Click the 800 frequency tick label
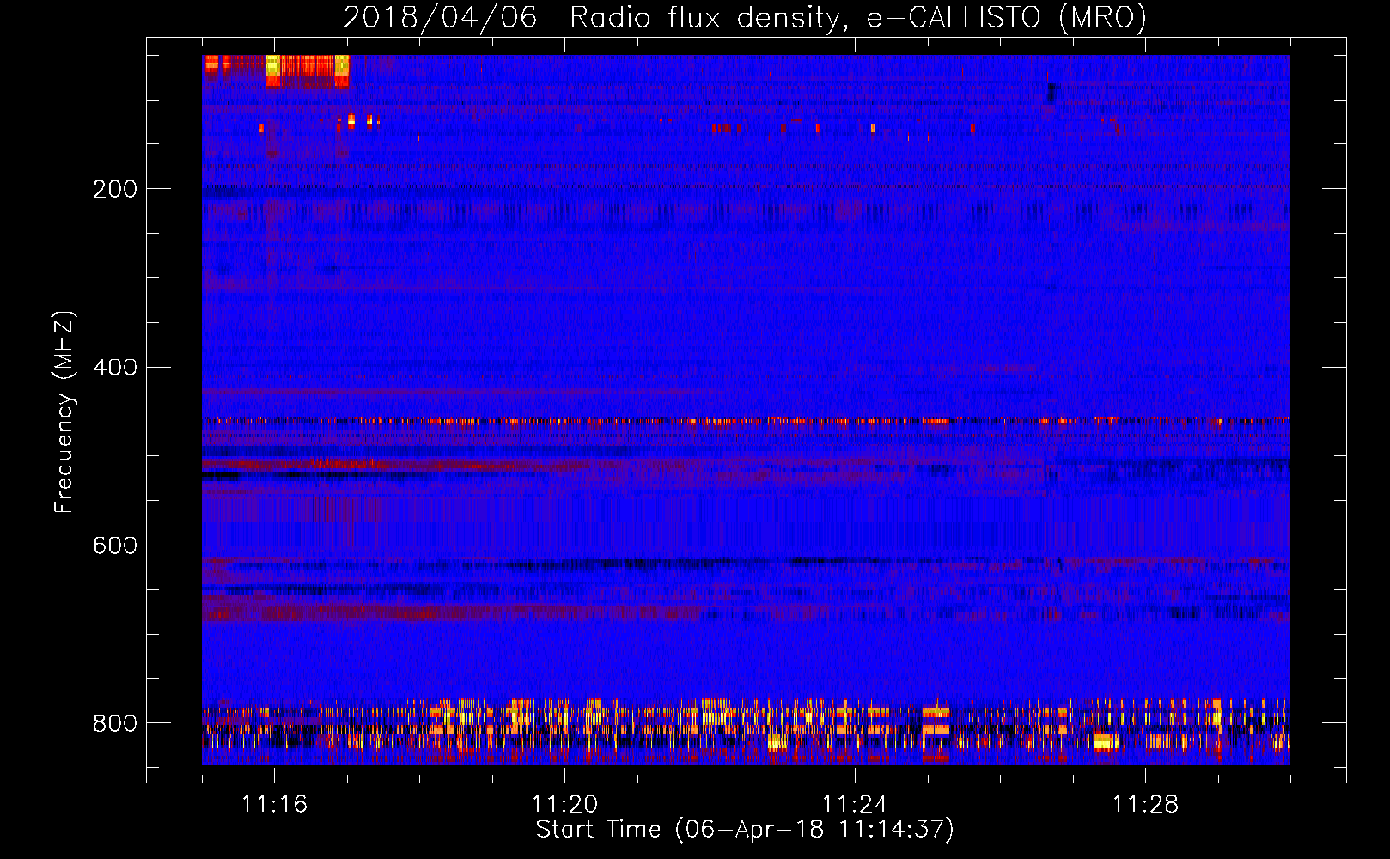The image size is (1390, 859). (x=115, y=723)
